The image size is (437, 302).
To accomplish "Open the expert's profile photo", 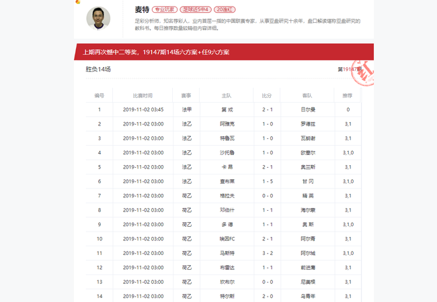I will coord(98,18).
